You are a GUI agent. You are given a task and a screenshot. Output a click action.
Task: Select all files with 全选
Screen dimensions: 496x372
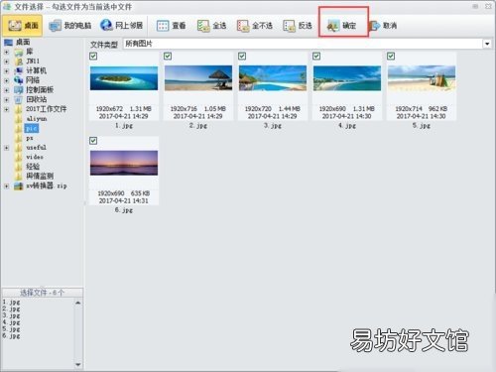(x=211, y=26)
